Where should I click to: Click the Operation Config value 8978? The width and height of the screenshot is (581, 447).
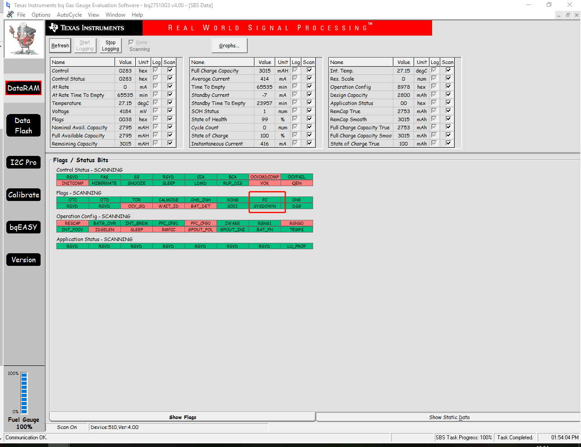click(404, 87)
